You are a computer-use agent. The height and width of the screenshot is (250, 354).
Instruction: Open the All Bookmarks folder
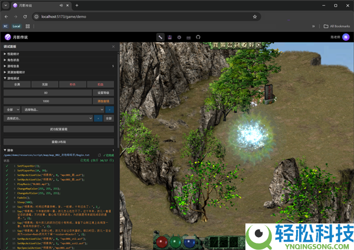(337, 26)
